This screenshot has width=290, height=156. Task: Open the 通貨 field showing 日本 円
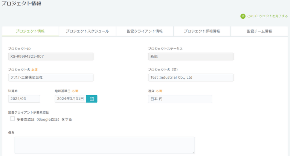180,99
